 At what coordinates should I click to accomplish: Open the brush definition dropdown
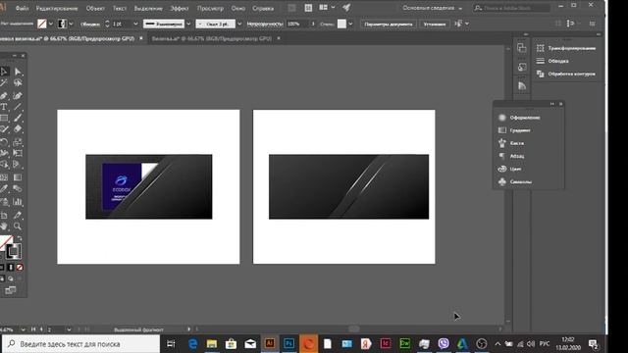[x=239, y=24]
